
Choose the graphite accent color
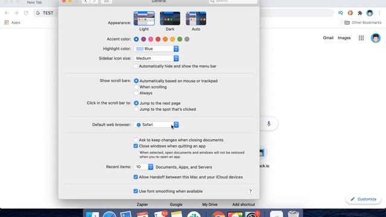pos(187,39)
